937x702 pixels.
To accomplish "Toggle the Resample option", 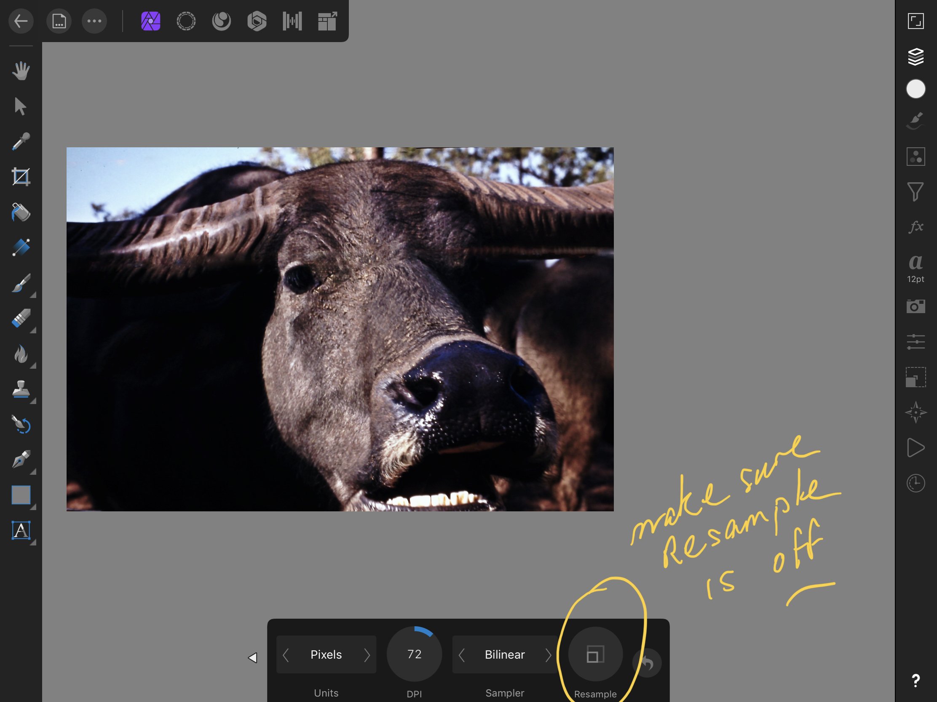I will [x=595, y=654].
